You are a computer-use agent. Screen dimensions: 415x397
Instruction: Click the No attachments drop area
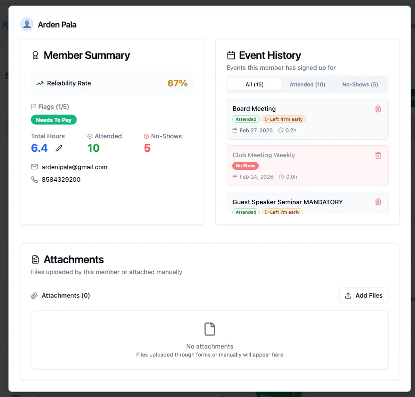tap(210, 340)
